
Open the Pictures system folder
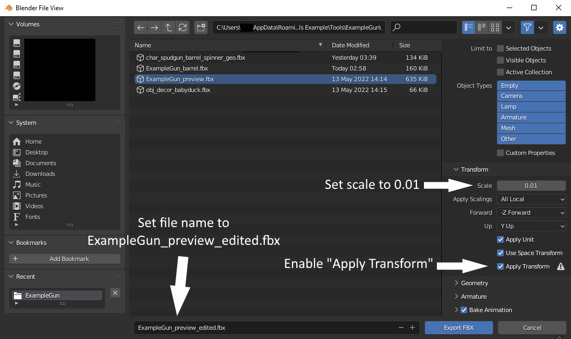click(x=36, y=195)
